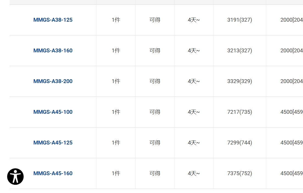Open the accessibility options icon
The image size is (303, 193).
click(15, 177)
